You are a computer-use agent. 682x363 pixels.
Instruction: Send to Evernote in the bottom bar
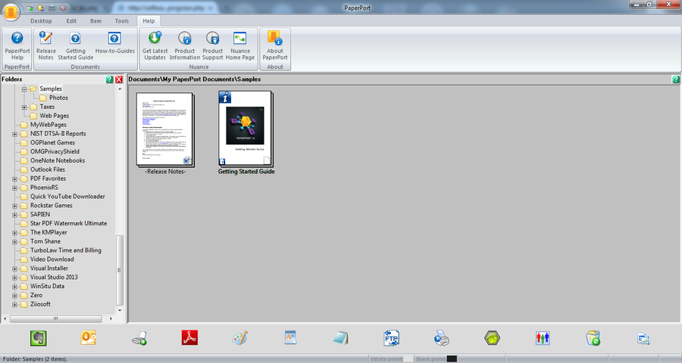tap(39, 338)
